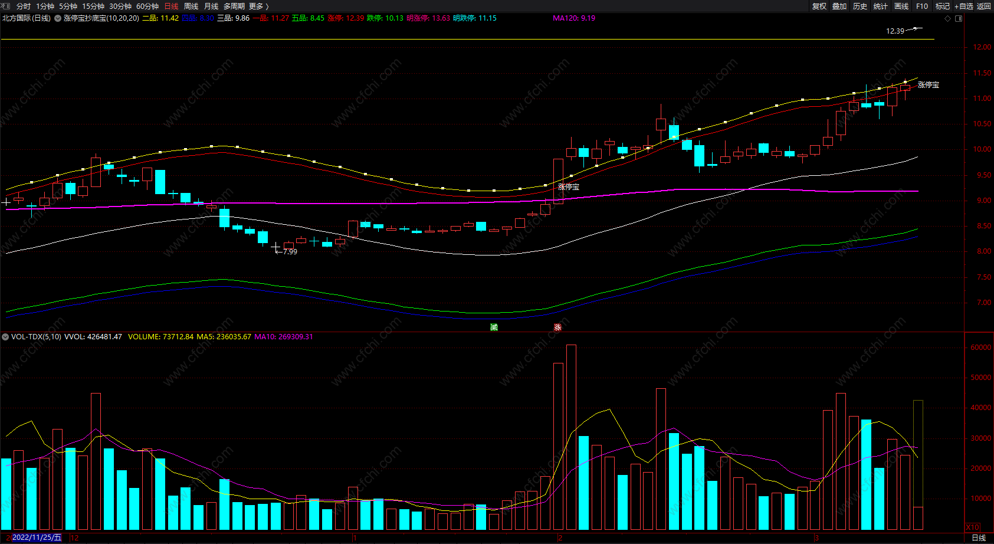
Task: Open the 统计 statistics button
Action: point(881,6)
